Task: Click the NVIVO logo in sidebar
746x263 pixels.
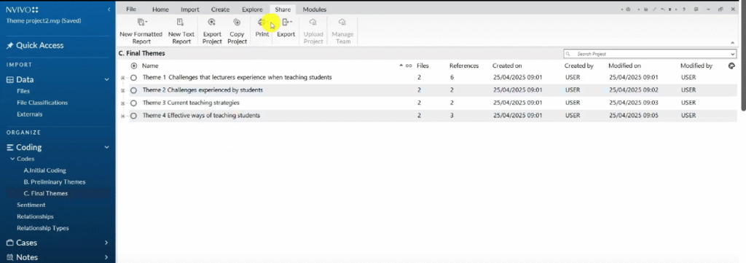Action: (x=23, y=9)
